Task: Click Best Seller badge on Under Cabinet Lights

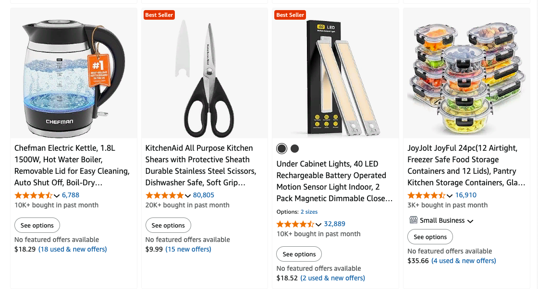Action: point(290,15)
